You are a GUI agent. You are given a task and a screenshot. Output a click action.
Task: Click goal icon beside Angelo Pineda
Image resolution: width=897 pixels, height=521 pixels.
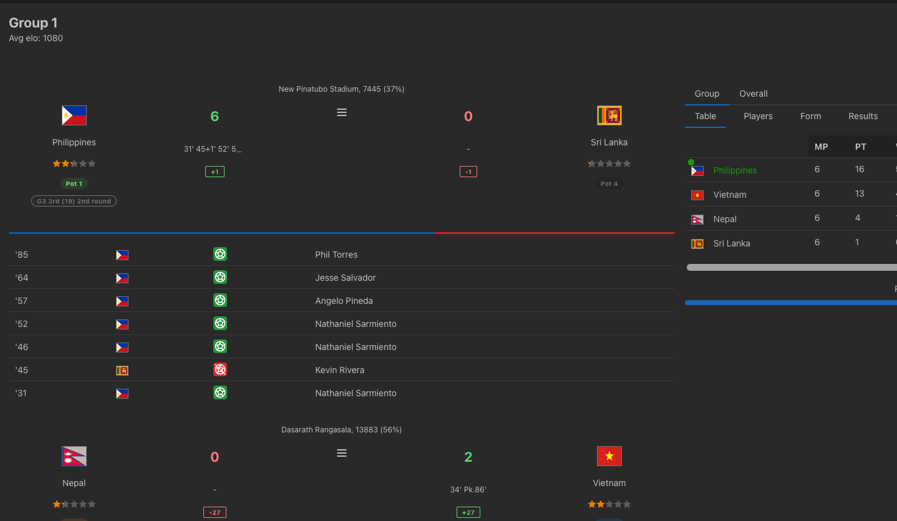(220, 300)
